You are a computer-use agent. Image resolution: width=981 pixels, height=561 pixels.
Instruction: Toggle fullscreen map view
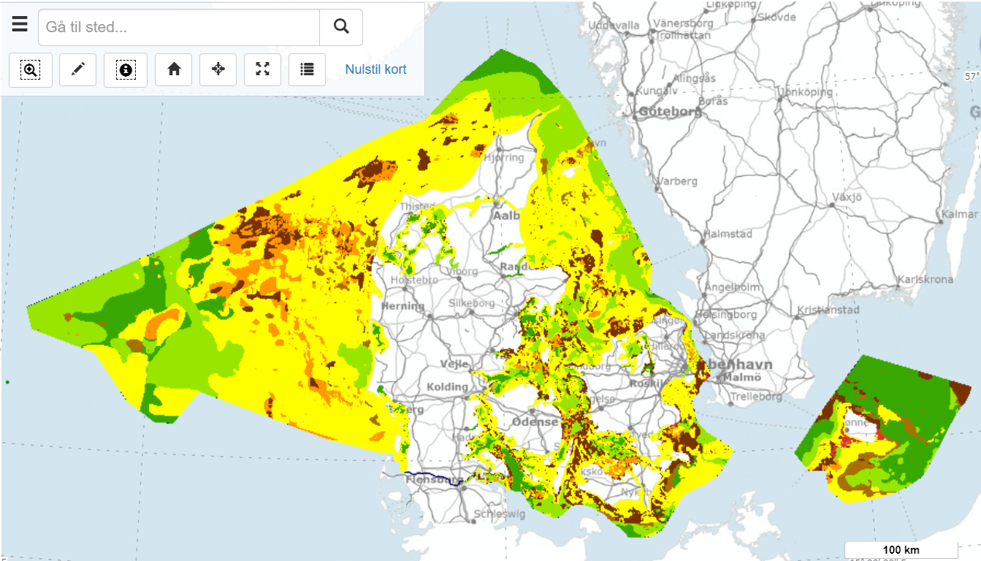[263, 69]
